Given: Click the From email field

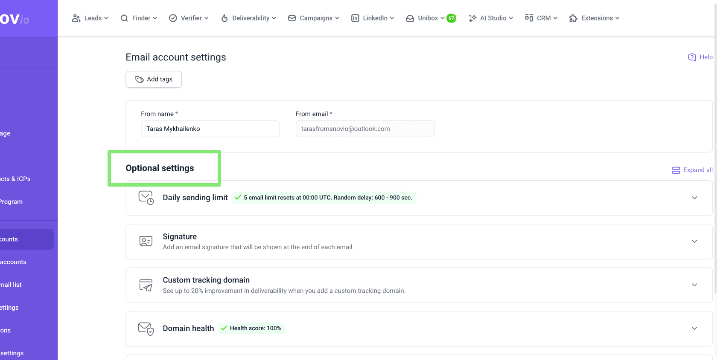Looking at the screenshot, I should 365,129.
